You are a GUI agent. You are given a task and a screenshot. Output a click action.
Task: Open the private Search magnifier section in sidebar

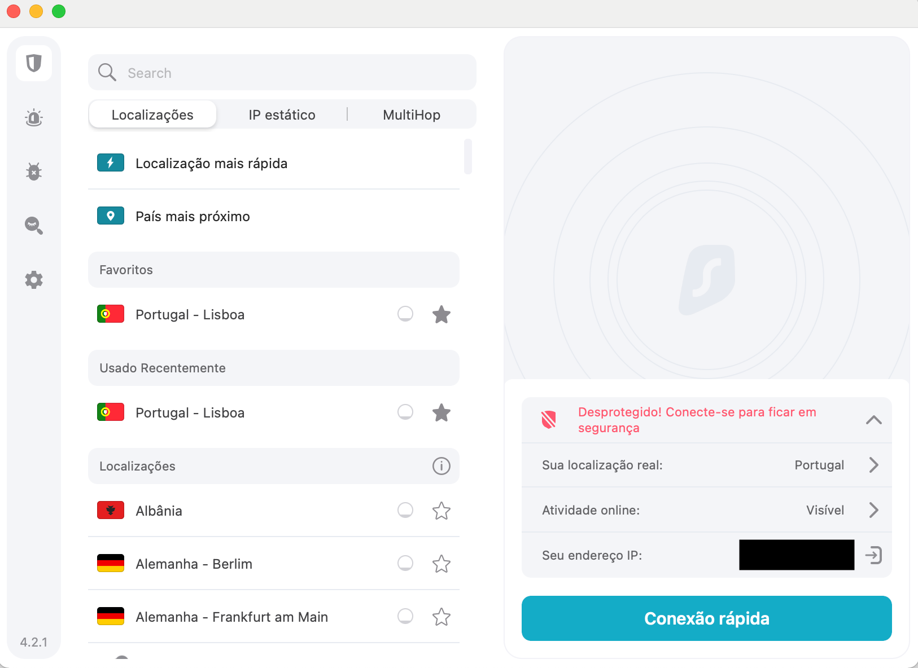click(34, 226)
